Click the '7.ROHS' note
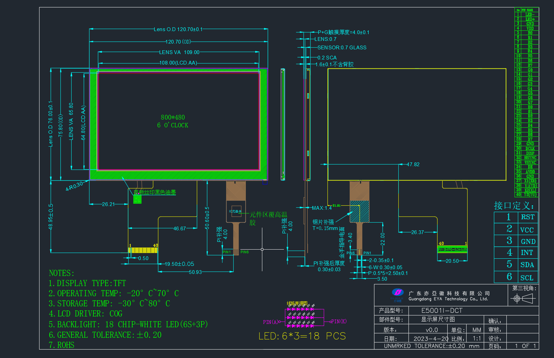Image resolution: width=554 pixels, height=358 pixels. click(61, 345)
